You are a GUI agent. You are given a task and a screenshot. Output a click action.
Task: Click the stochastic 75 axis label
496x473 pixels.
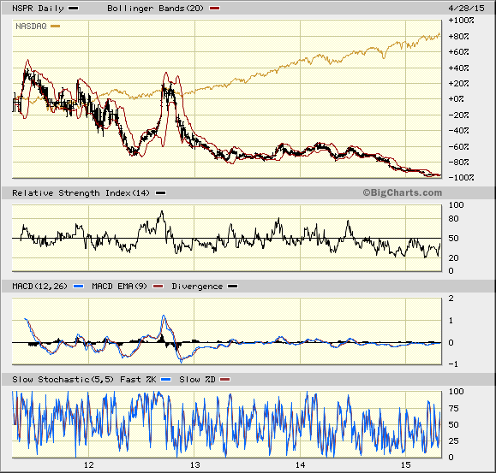(x=454, y=409)
